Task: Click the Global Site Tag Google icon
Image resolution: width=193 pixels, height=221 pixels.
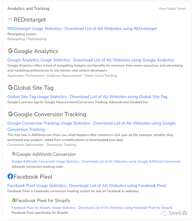Action: click(10, 88)
